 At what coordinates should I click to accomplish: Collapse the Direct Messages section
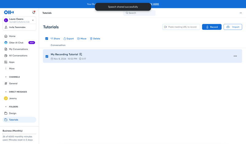click(6, 92)
